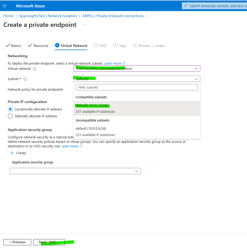Click the Subnet info icon
The image size is (247, 248).
(x=25, y=79)
